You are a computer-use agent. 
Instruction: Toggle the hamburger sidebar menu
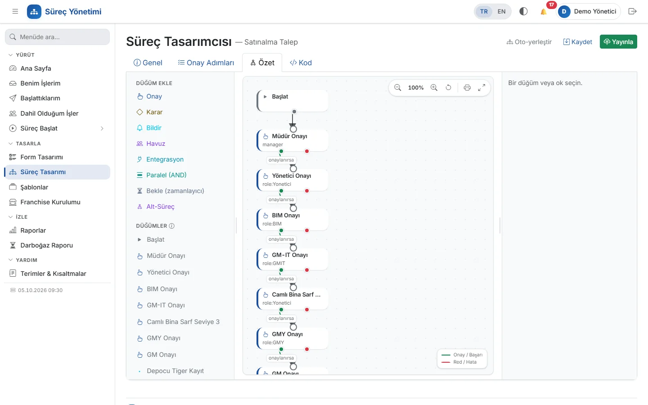click(x=15, y=12)
